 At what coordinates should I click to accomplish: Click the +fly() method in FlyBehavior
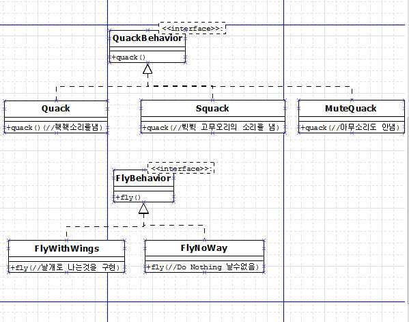[128, 197]
